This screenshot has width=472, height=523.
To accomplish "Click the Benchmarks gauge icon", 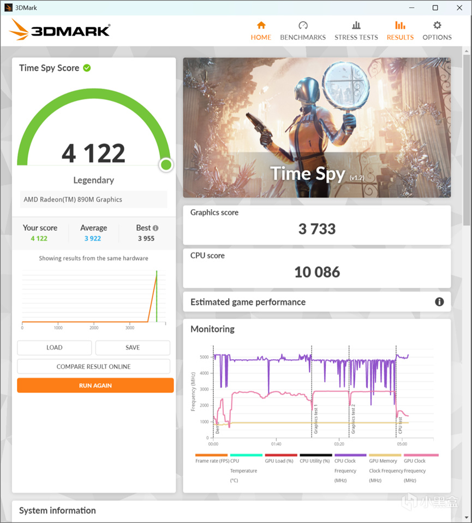I will (x=303, y=25).
